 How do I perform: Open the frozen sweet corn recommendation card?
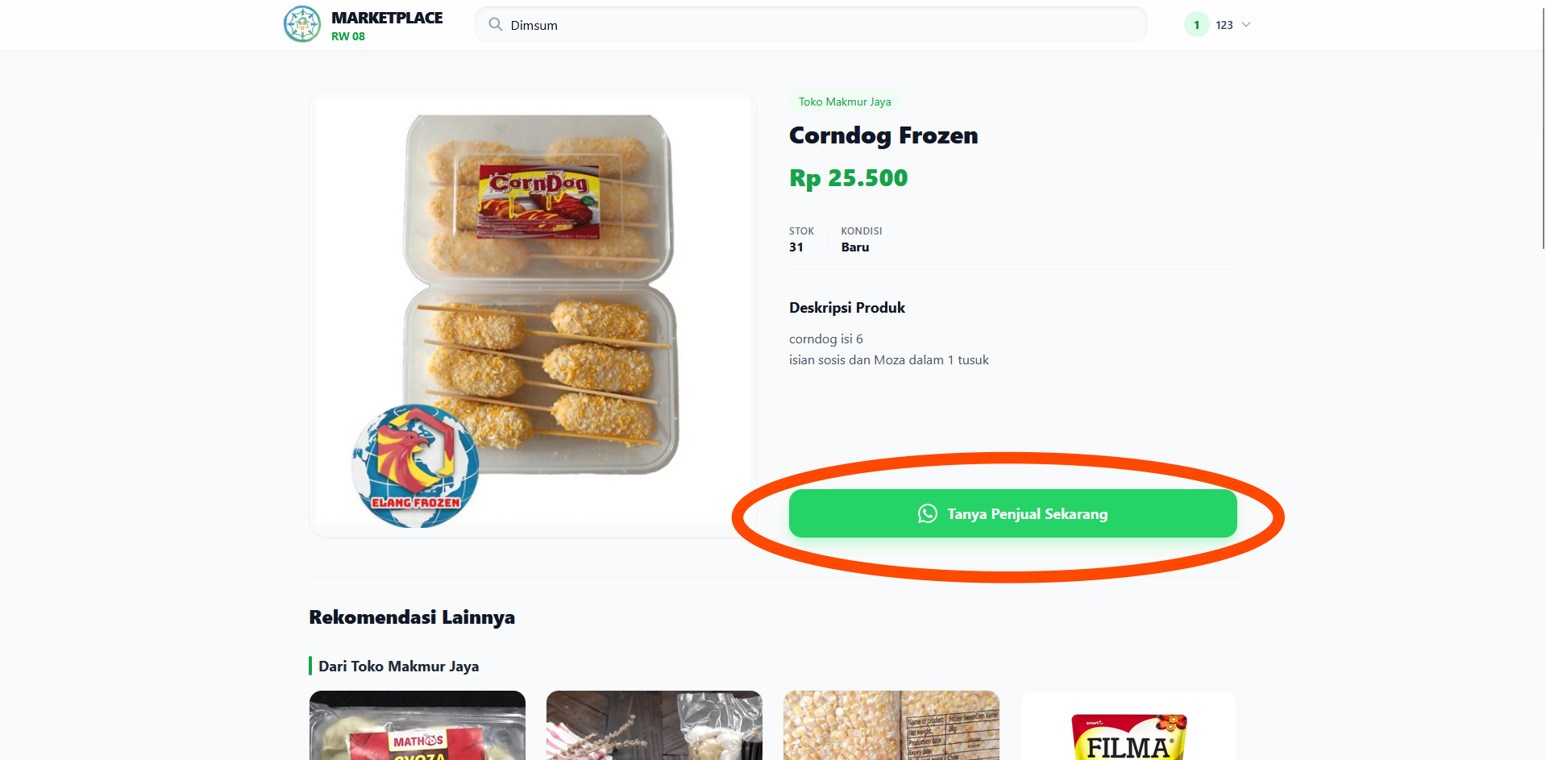[x=891, y=725]
